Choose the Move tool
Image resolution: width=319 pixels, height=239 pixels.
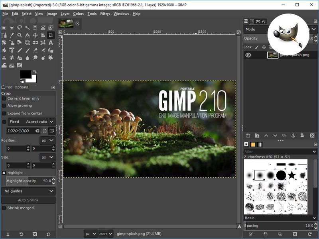35,35
